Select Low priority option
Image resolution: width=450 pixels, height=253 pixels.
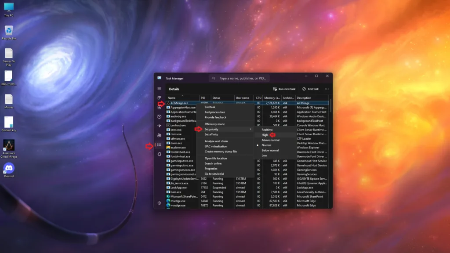[275, 155]
